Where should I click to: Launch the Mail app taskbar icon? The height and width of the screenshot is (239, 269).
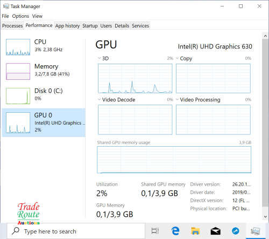point(215,231)
